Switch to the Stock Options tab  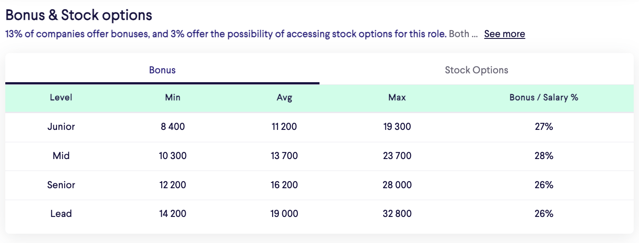476,70
